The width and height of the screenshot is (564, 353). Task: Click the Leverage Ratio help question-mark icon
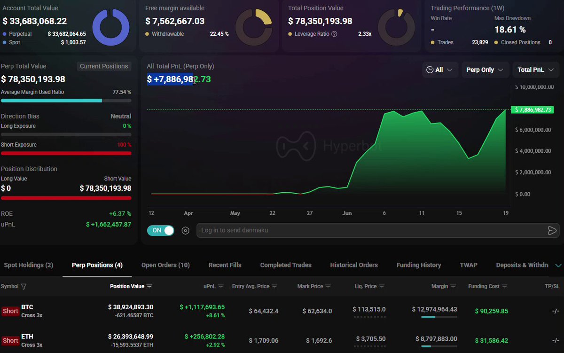point(334,34)
